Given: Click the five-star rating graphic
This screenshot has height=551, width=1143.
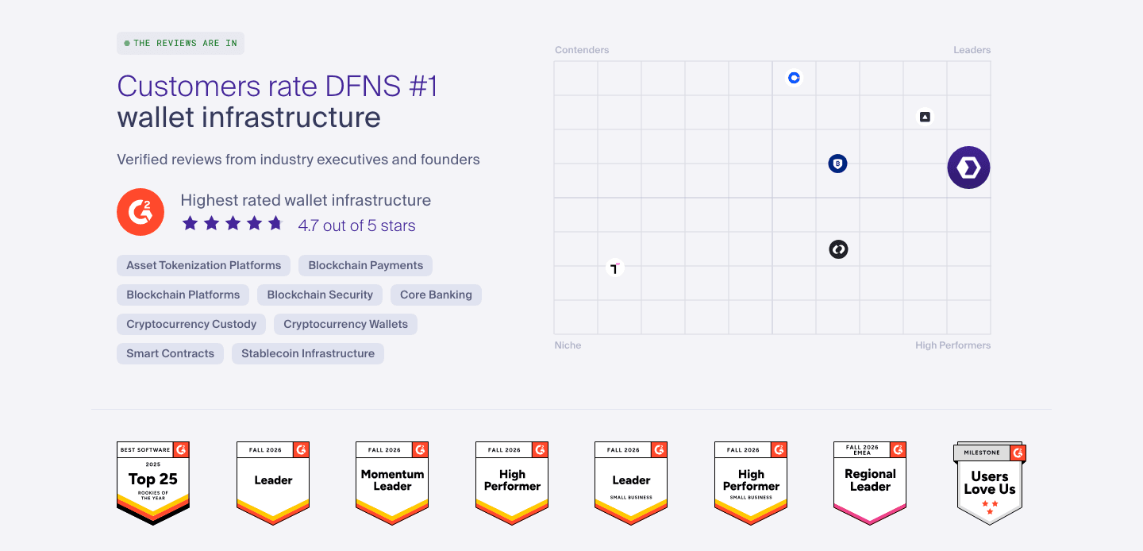Looking at the screenshot, I should pyautogui.click(x=233, y=224).
